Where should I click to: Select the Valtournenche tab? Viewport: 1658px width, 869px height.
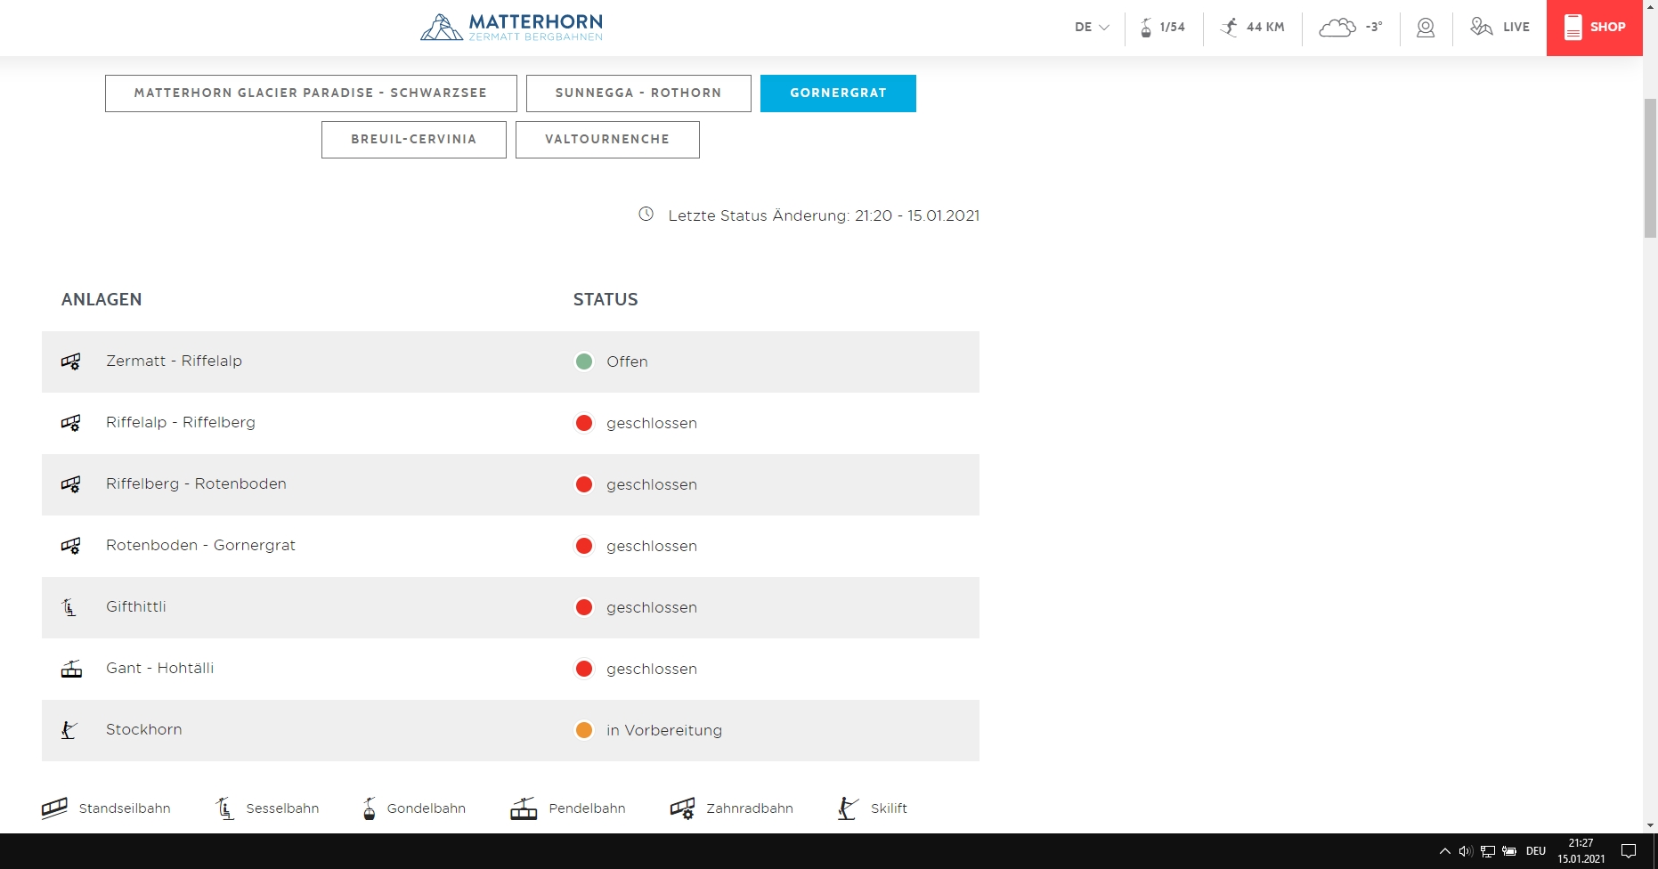607,140
